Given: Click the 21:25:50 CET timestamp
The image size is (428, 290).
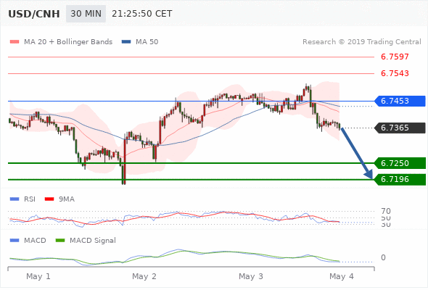Looking at the screenshot, I should [x=142, y=14].
